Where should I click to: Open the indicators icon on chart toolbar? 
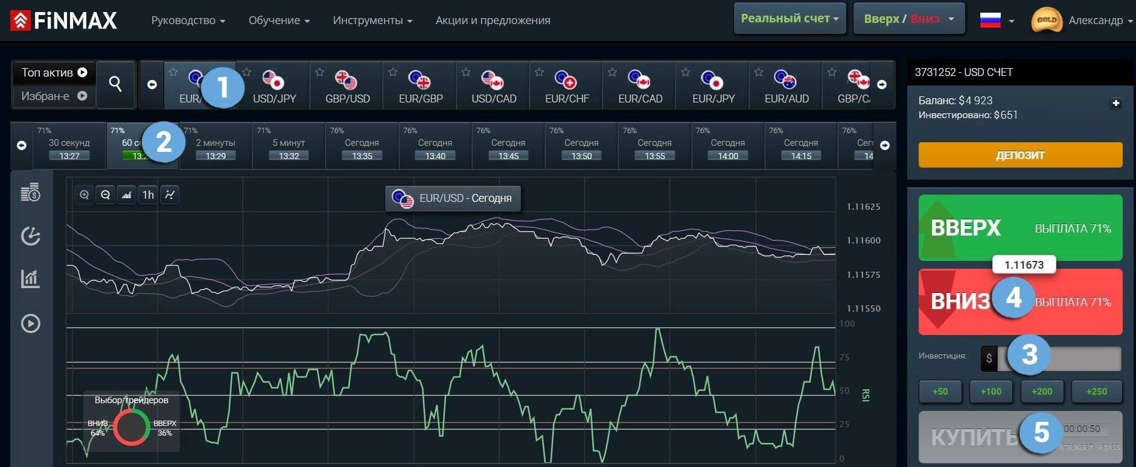click(x=170, y=195)
